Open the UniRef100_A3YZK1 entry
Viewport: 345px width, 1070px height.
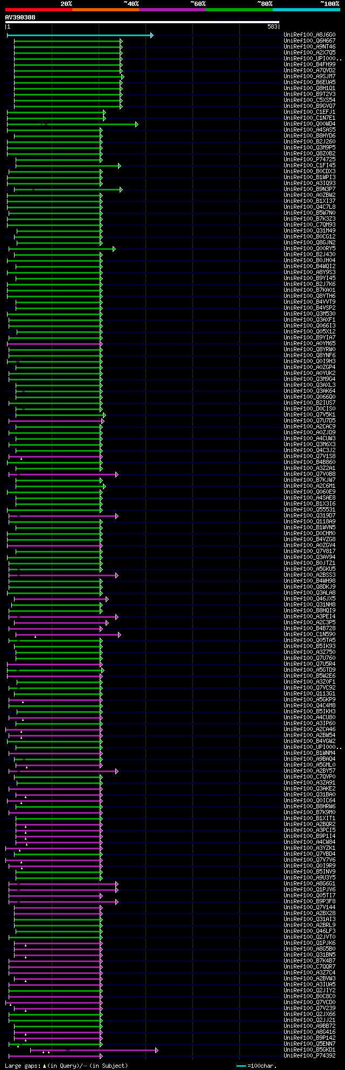click(309, 848)
